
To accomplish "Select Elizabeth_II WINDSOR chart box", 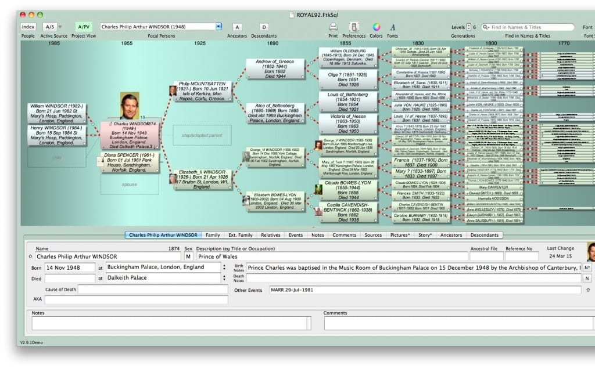I will pos(202,179).
